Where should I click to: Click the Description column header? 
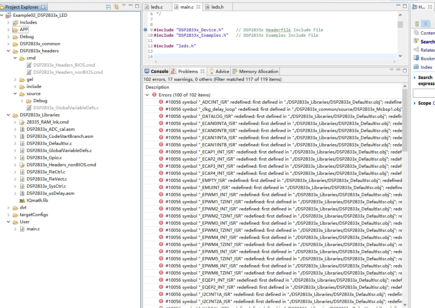click(157, 87)
